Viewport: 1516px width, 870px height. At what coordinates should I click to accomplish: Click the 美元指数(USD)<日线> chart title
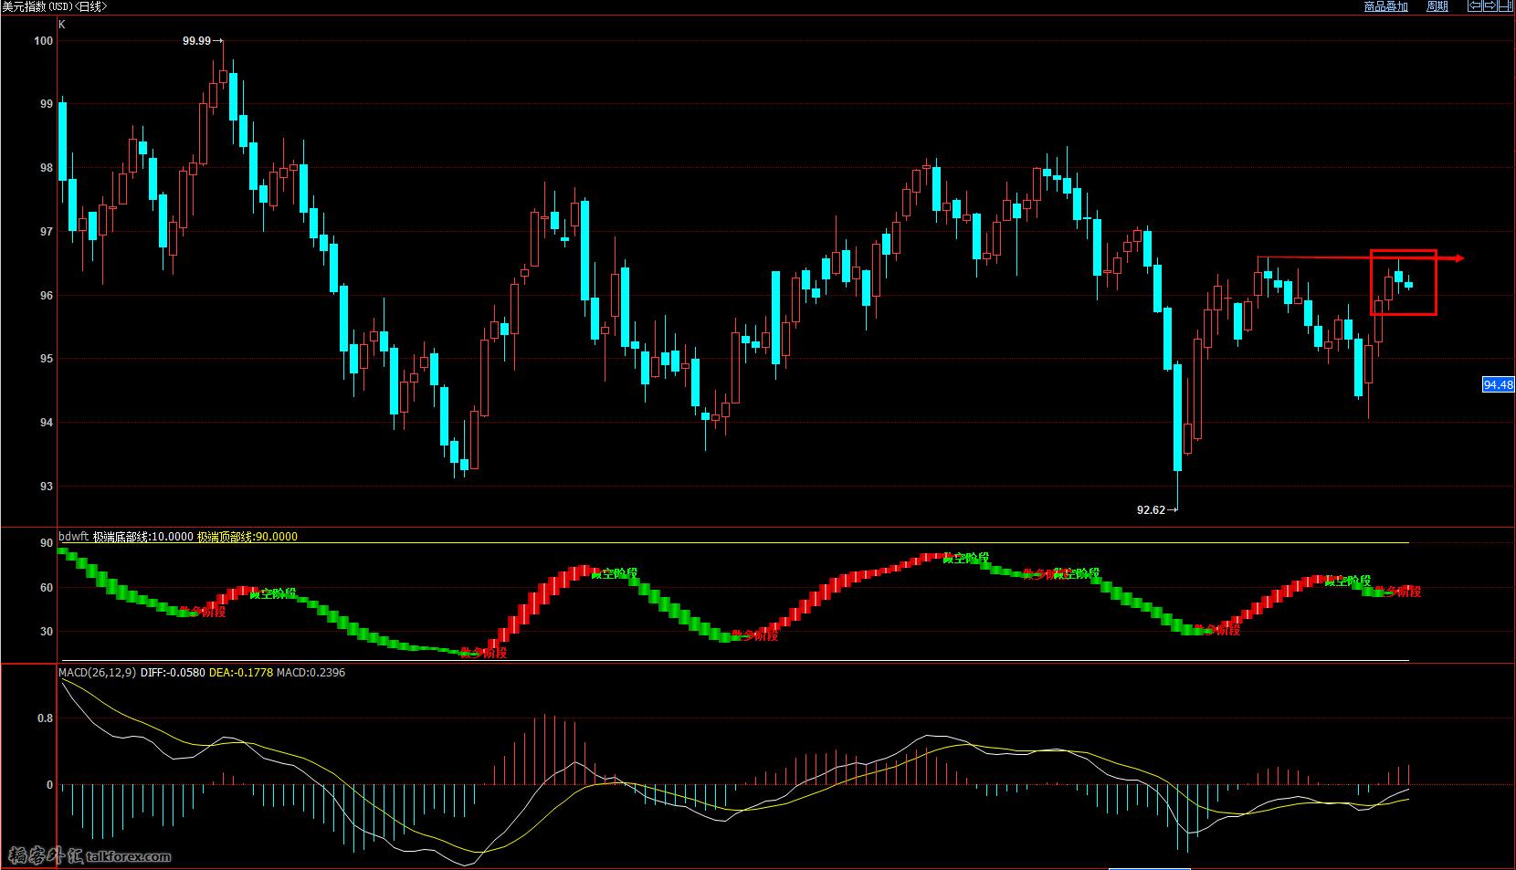pos(55,6)
